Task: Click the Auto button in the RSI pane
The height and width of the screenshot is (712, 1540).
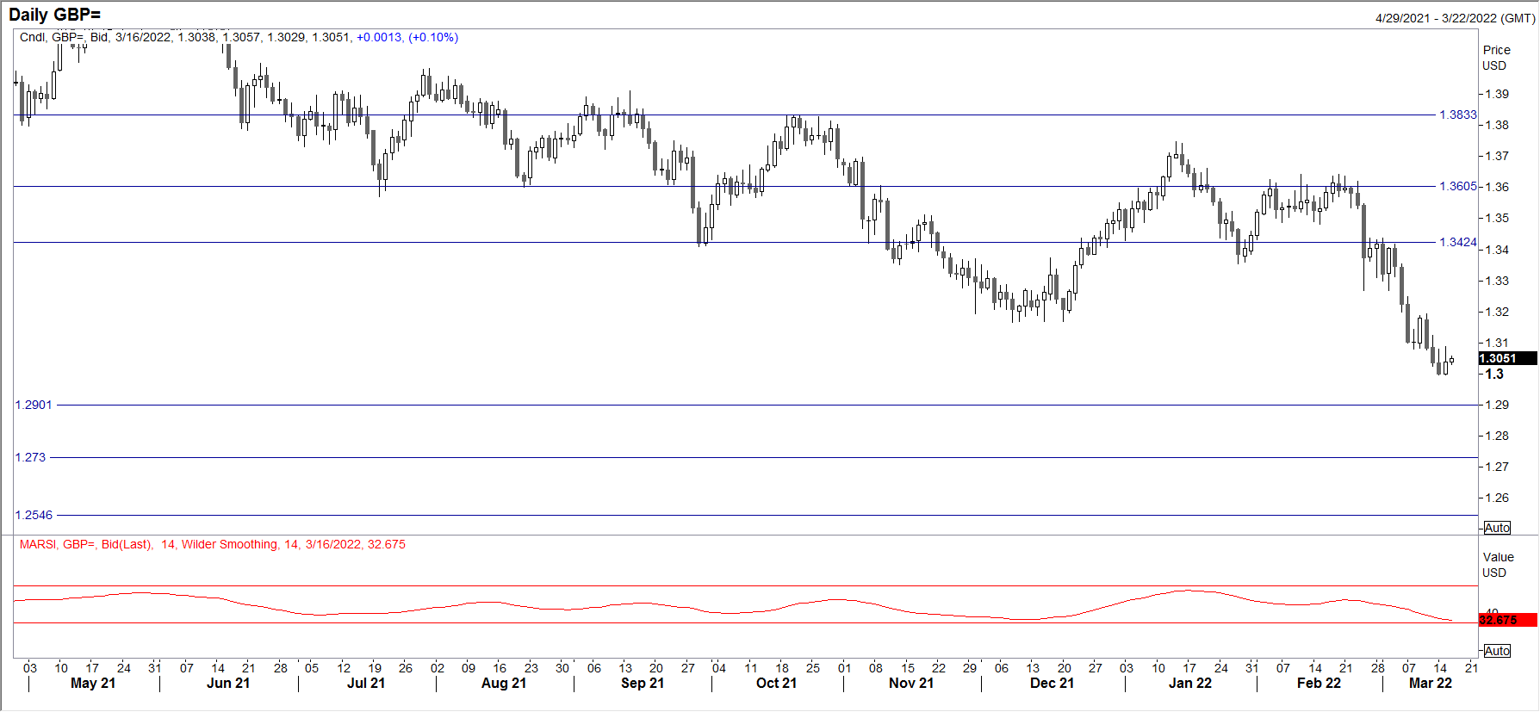Action: pyautogui.click(x=1497, y=651)
